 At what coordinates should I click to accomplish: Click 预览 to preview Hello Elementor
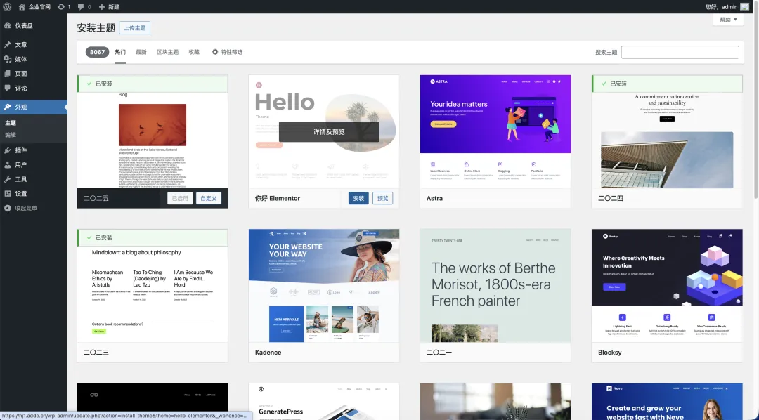click(x=383, y=198)
